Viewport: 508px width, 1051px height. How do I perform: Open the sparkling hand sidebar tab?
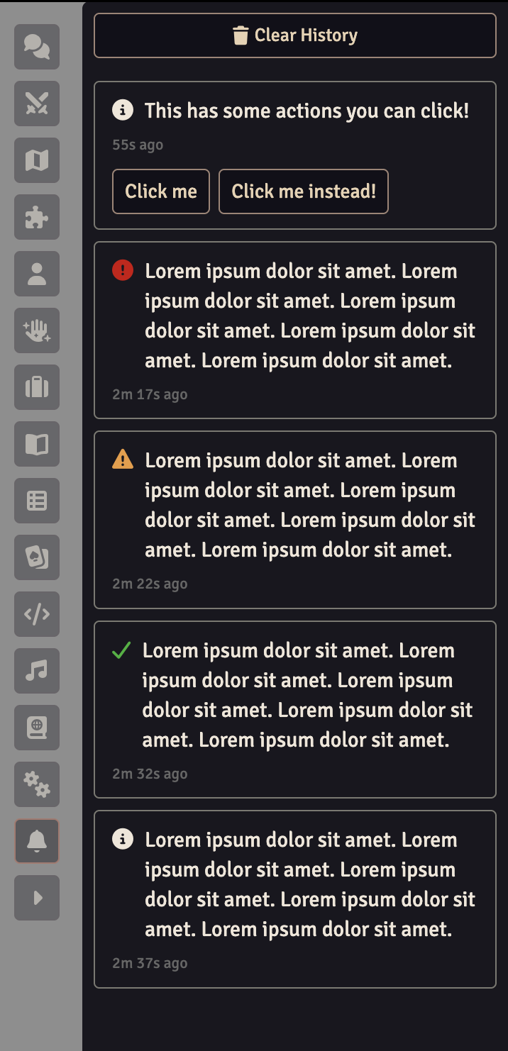click(37, 330)
